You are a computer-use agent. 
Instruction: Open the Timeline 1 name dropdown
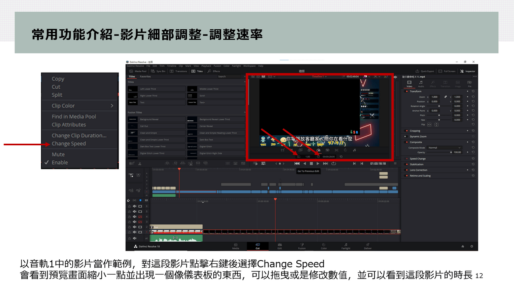(x=320, y=76)
